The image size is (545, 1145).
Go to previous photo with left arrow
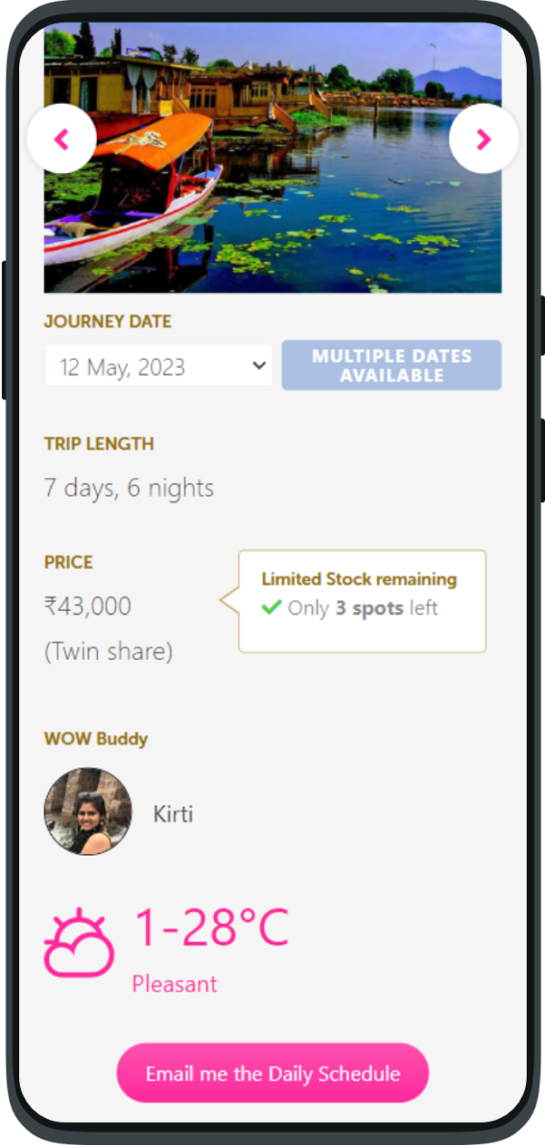61,138
